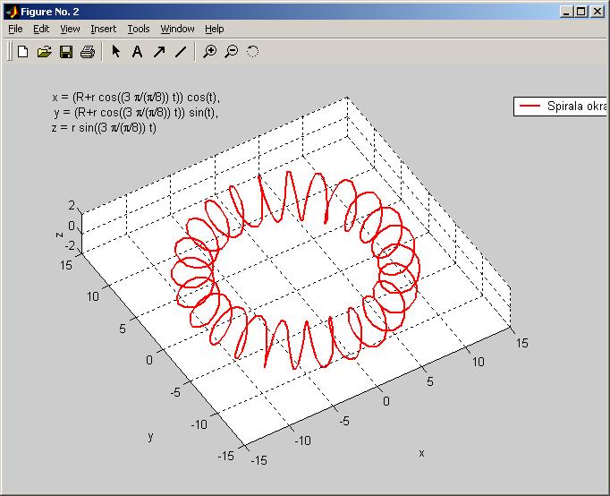Viewport: 610px width, 496px height.
Task: Expand the Insert menu
Action: 103,29
